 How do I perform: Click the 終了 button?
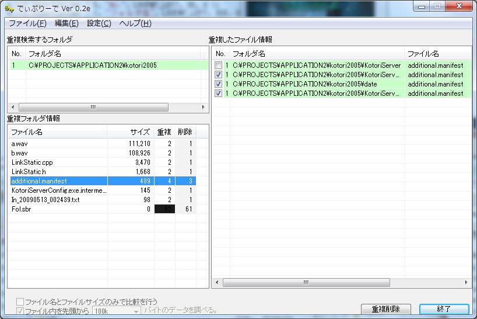coord(444,309)
